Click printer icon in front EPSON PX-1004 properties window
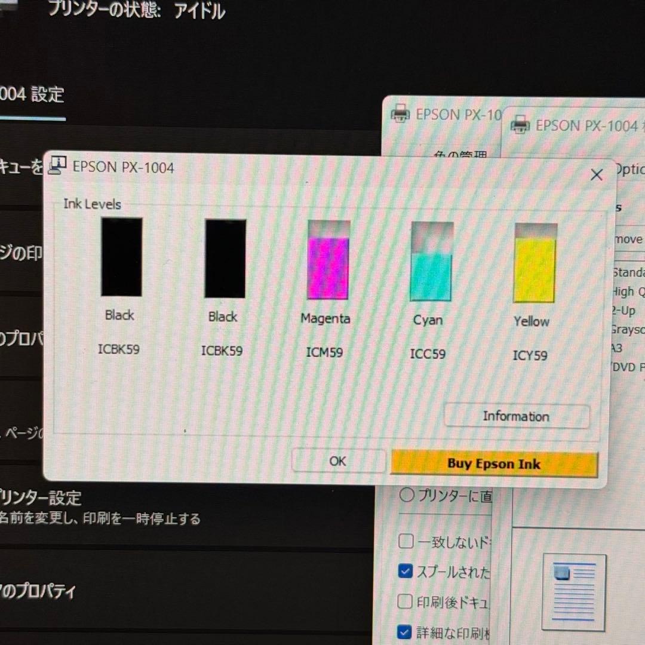The image size is (645, 645). [x=520, y=124]
